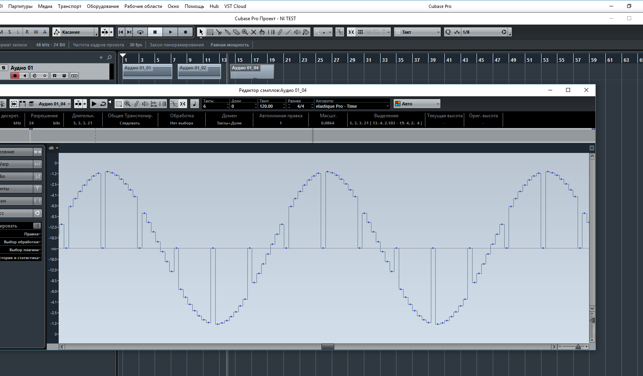
Task: Expand the Выбор плагина section
Action: pyautogui.click(x=21, y=250)
